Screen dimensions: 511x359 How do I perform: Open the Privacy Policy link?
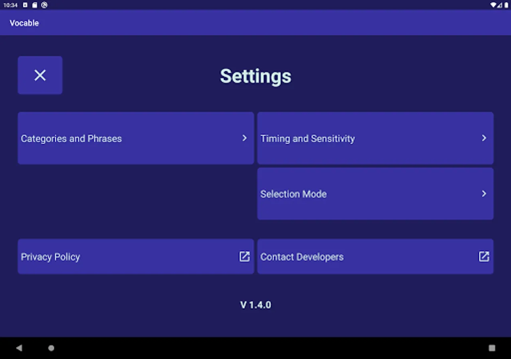[x=136, y=256]
